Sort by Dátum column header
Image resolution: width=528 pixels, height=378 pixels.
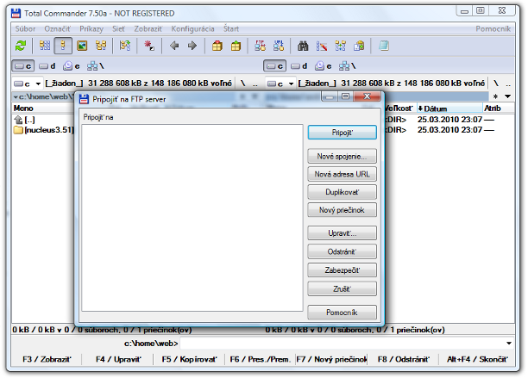449,108
